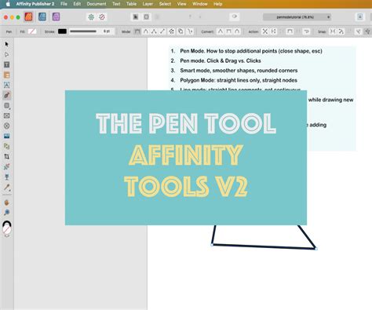This screenshot has height=310, width=372.
Task: Click Reverse Curves action icon
Action: point(306,31)
